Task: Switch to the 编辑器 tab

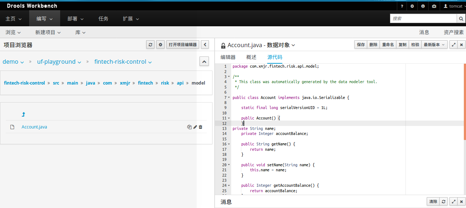Action: (x=228, y=57)
